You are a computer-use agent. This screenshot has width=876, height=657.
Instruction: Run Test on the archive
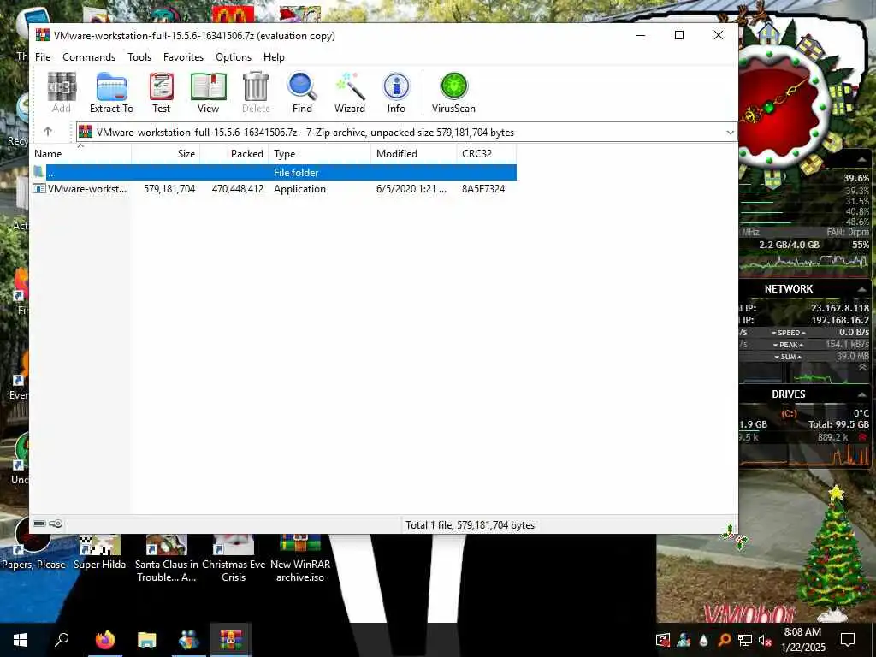point(162,92)
